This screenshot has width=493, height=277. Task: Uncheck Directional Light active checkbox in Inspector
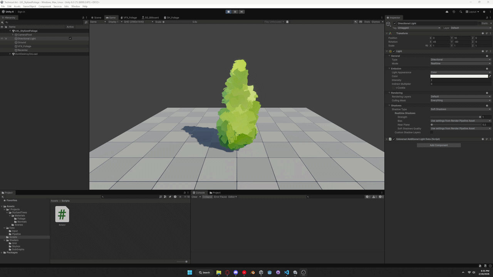tap(395, 23)
